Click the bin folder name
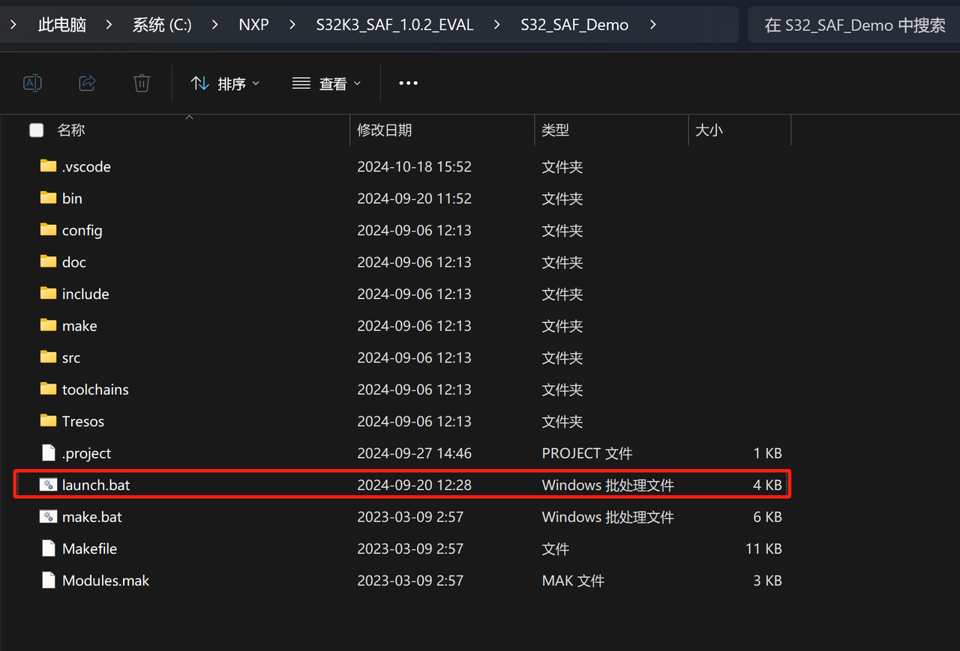The image size is (960, 651). point(72,199)
